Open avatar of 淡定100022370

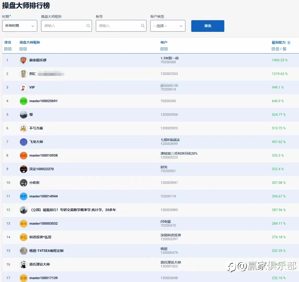pos(24,169)
